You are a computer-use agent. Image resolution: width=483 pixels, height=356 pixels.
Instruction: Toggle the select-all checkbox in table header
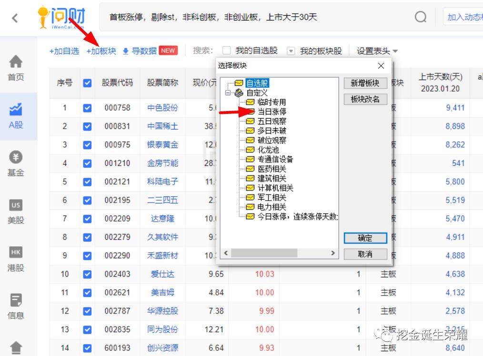point(87,82)
